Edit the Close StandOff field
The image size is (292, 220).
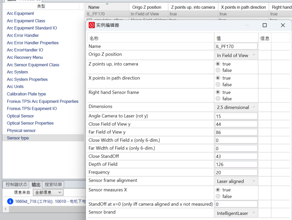point(236,156)
